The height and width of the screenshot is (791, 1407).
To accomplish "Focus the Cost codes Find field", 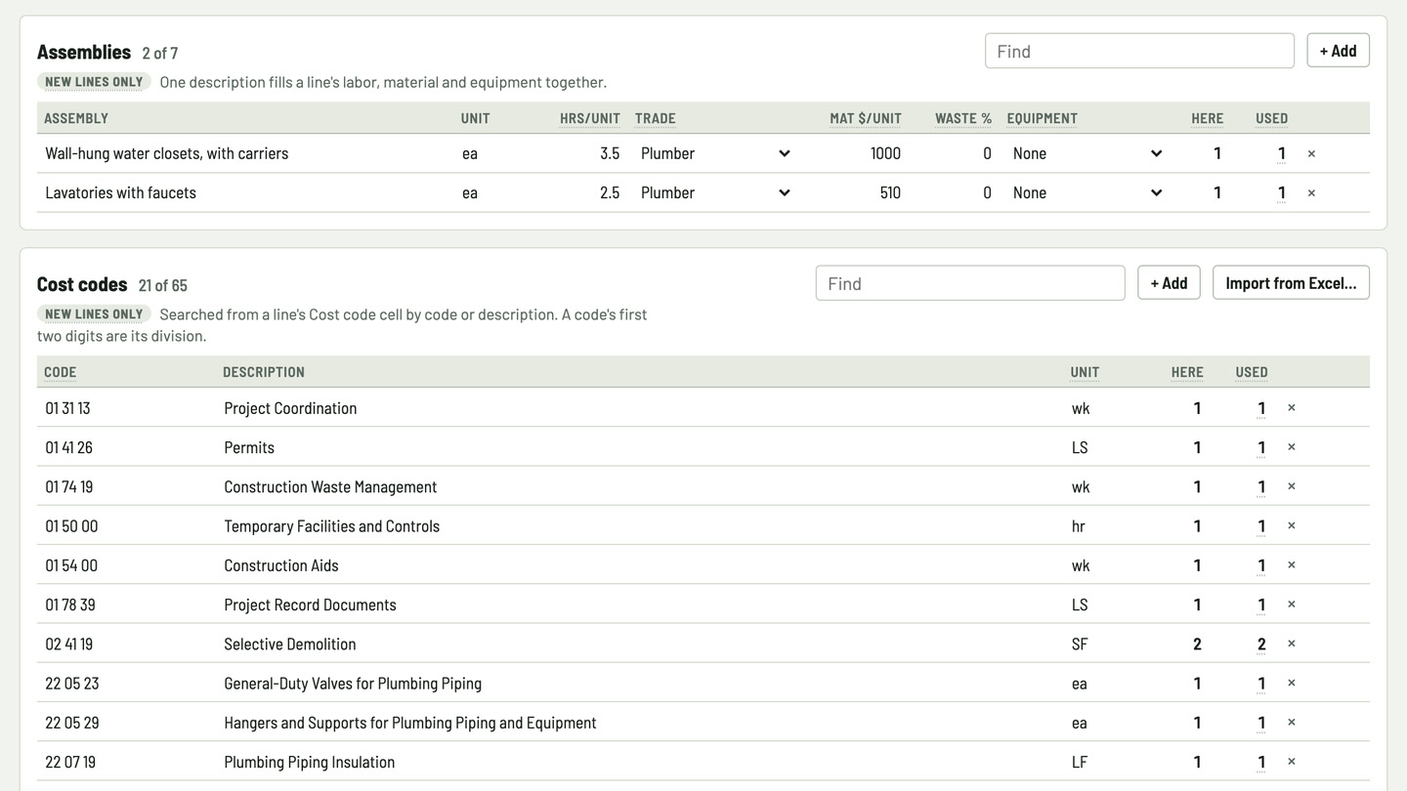I will [970, 283].
